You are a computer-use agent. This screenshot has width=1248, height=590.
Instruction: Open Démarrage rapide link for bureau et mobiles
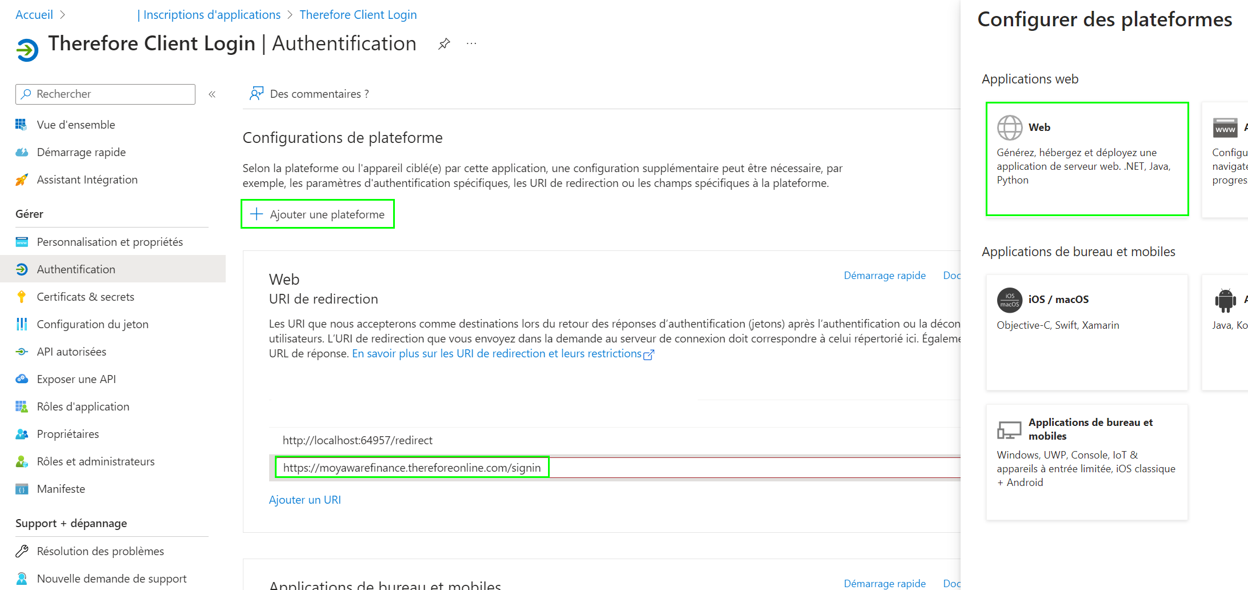pos(885,583)
